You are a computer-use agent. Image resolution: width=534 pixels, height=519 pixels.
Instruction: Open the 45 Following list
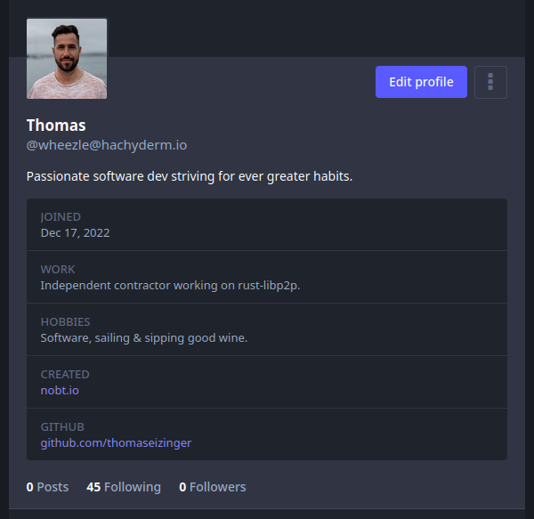(x=124, y=487)
